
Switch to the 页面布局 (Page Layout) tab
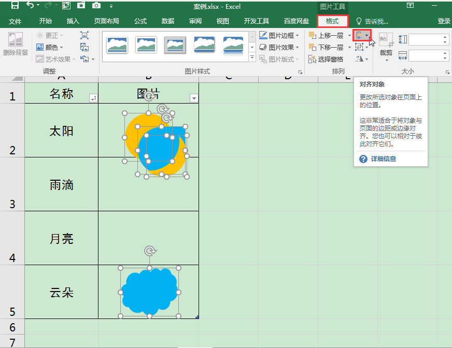106,21
